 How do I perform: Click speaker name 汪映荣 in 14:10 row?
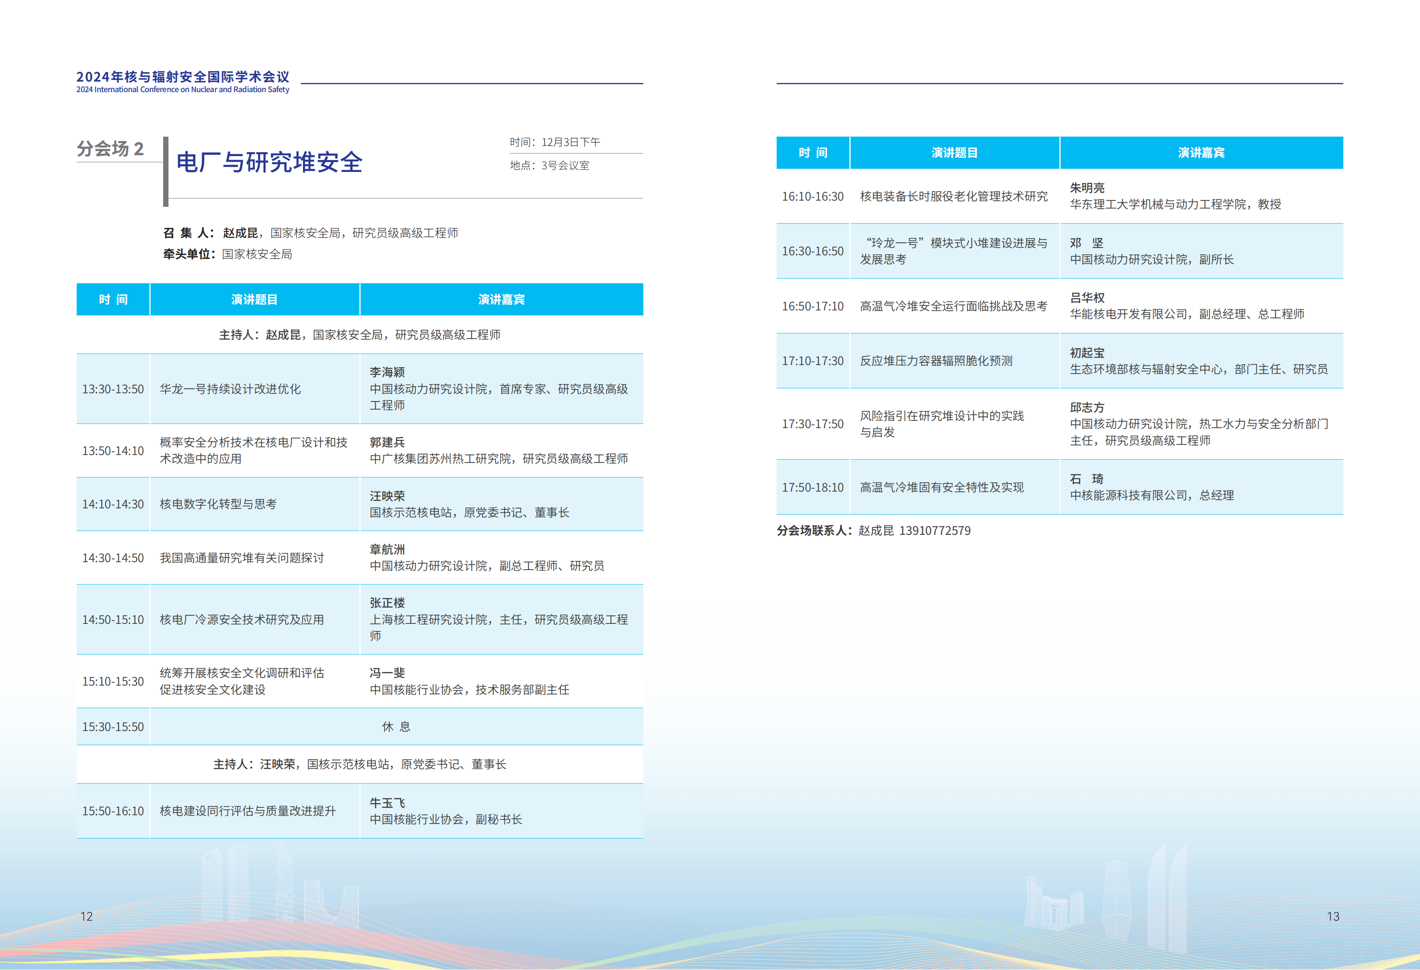point(387,496)
